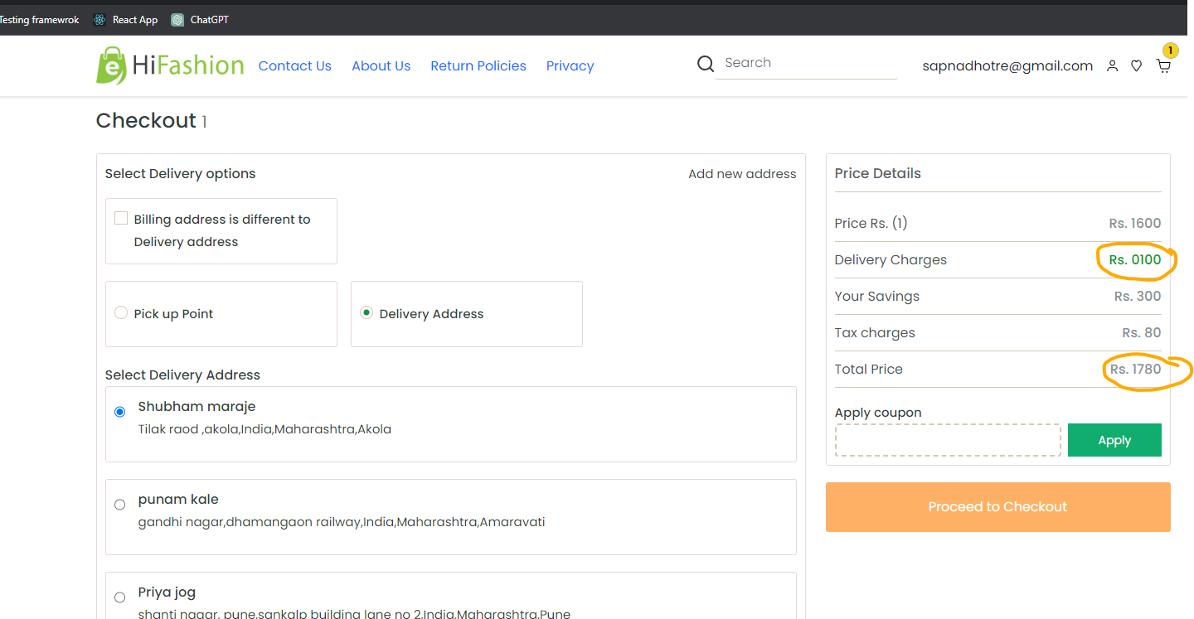Click the Total Price Rs. 1780 value
The height and width of the screenshot is (619, 1194).
[x=1136, y=370]
